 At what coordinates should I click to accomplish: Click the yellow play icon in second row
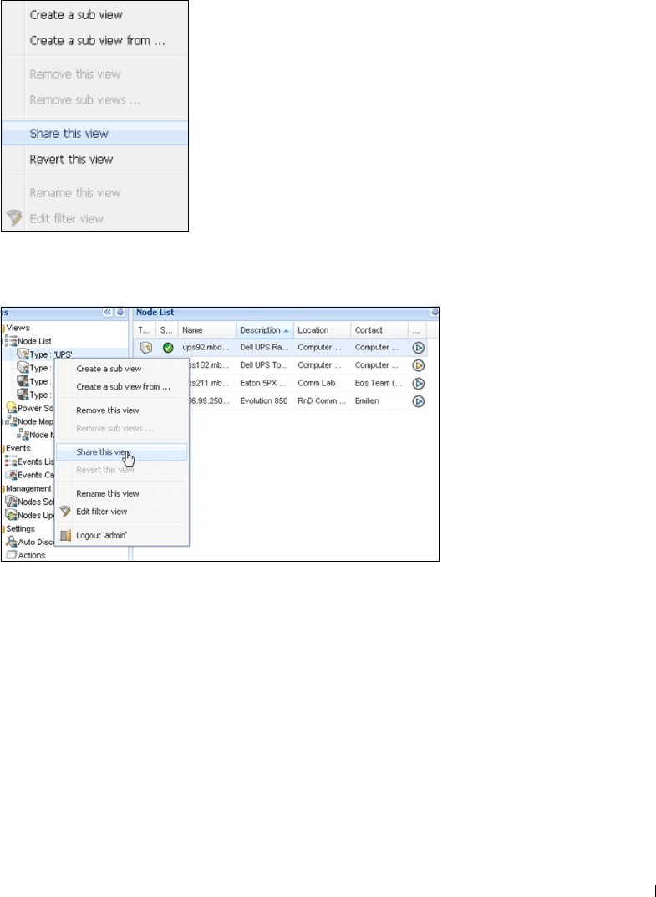[418, 365]
